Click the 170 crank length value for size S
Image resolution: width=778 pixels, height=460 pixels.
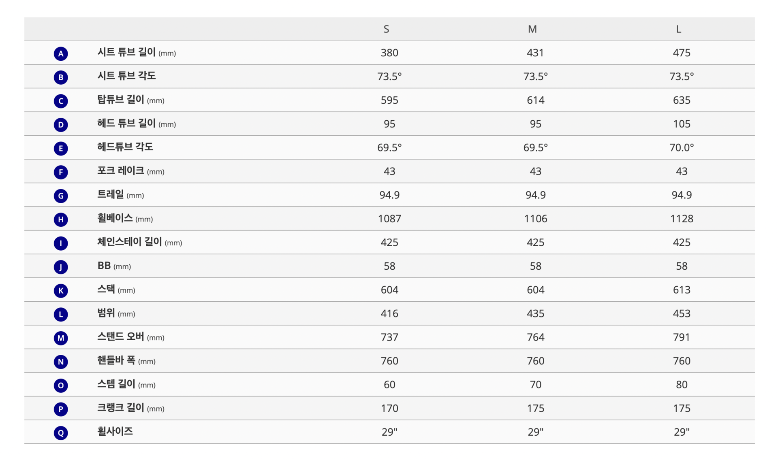click(389, 408)
